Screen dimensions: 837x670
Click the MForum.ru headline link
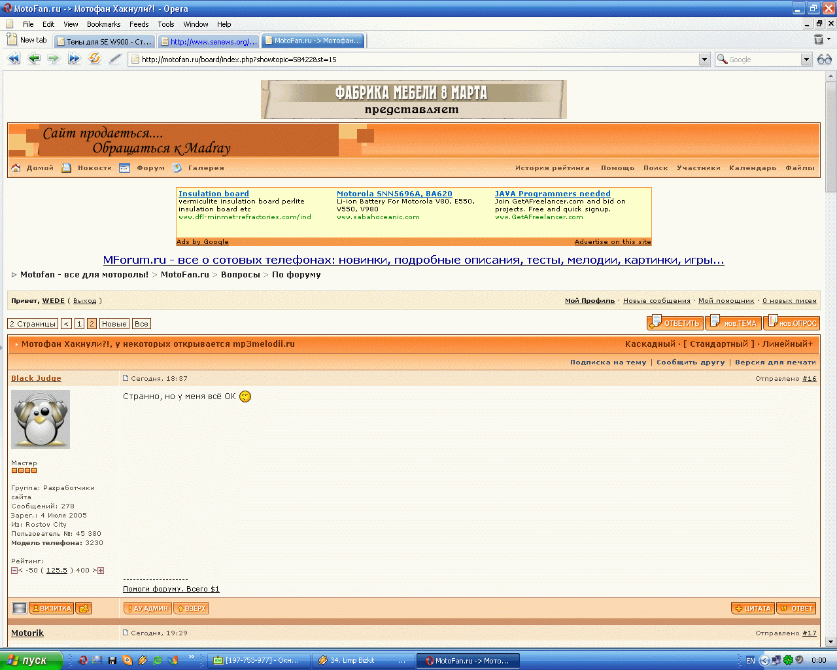point(413,260)
